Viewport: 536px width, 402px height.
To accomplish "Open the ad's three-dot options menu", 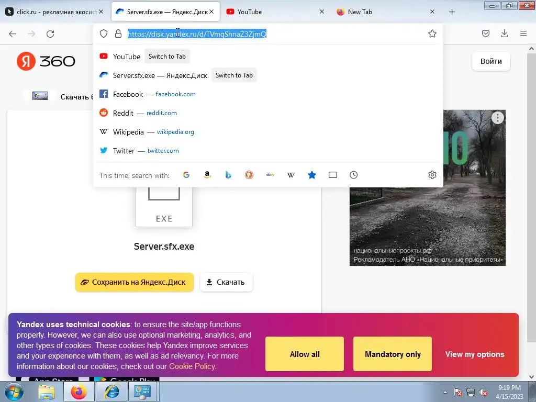I will (497, 118).
